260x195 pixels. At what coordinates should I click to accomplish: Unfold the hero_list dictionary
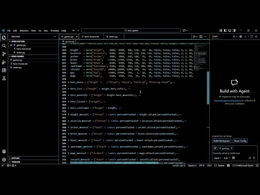(x=69, y=89)
